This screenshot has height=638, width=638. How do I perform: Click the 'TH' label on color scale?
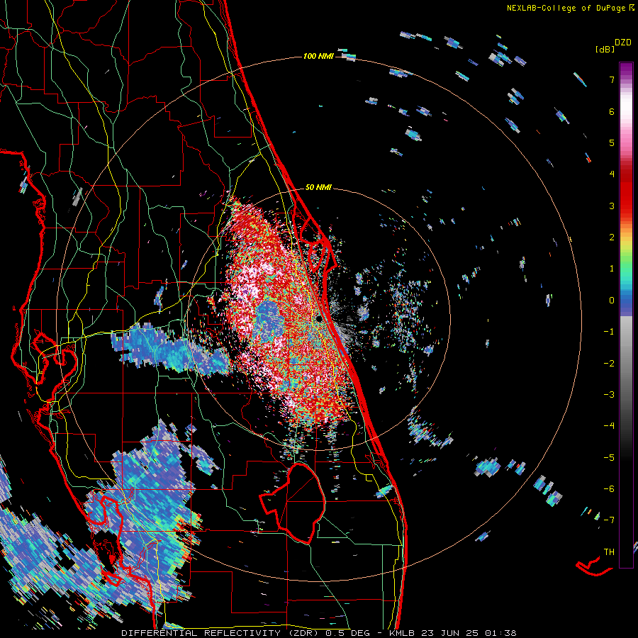(609, 552)
